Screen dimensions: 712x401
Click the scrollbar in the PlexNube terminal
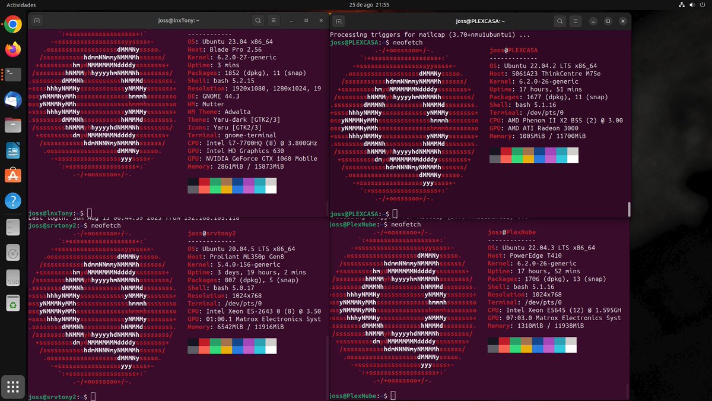click(x=628, y=391)
